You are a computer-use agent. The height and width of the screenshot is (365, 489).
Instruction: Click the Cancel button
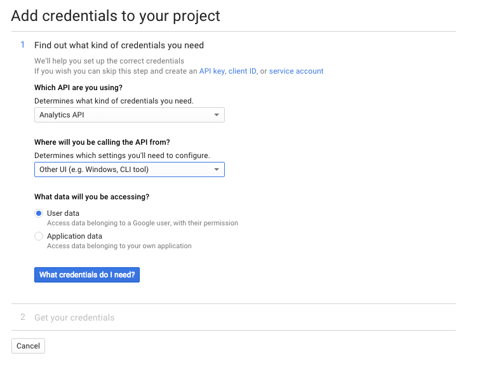28,346
